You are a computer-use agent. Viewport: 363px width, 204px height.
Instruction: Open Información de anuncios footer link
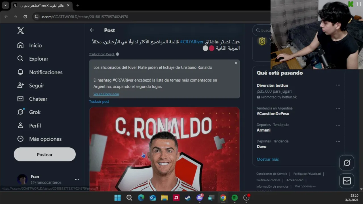[x=272, y=186]
